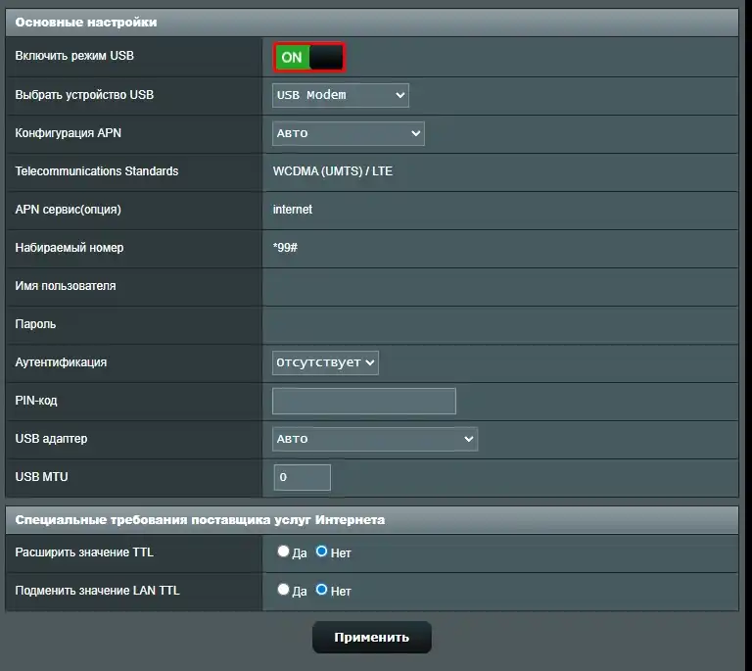Click the WCDMA (UMTS) / LTE standards text

332,171
